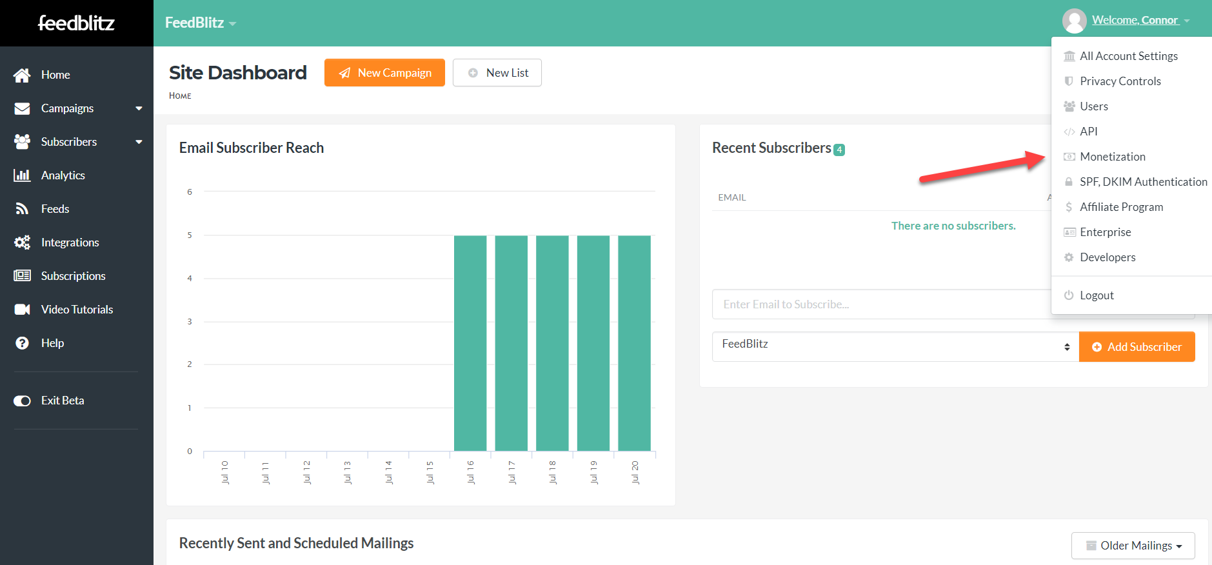Click the Jul 20 bar in chart

634,343
